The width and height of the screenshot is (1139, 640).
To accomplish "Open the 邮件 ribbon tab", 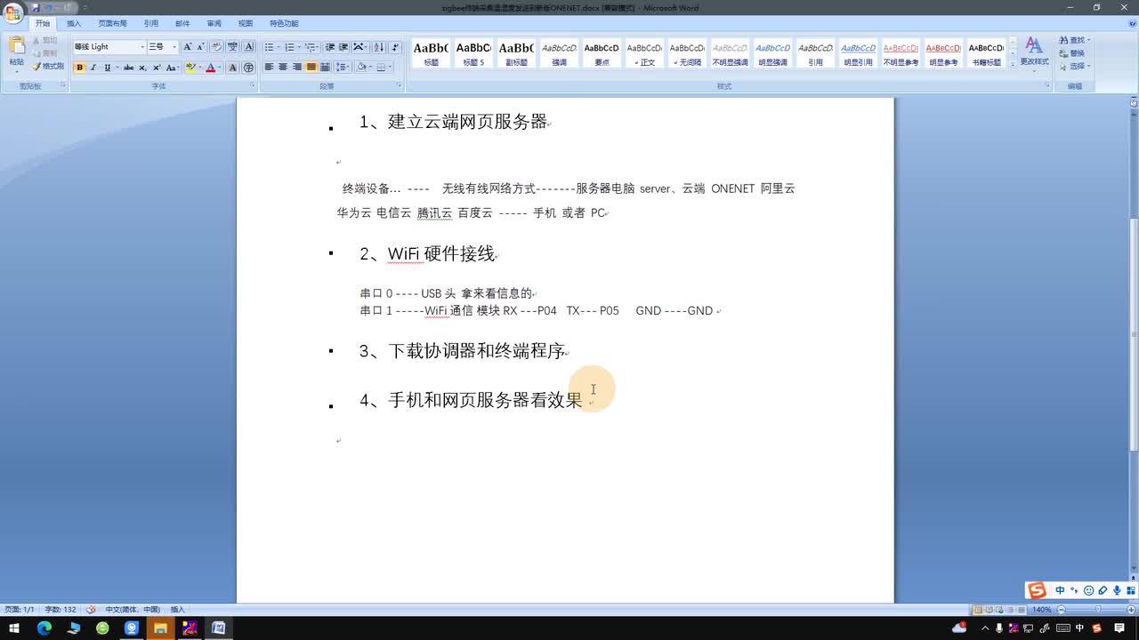I will point(182,24).
